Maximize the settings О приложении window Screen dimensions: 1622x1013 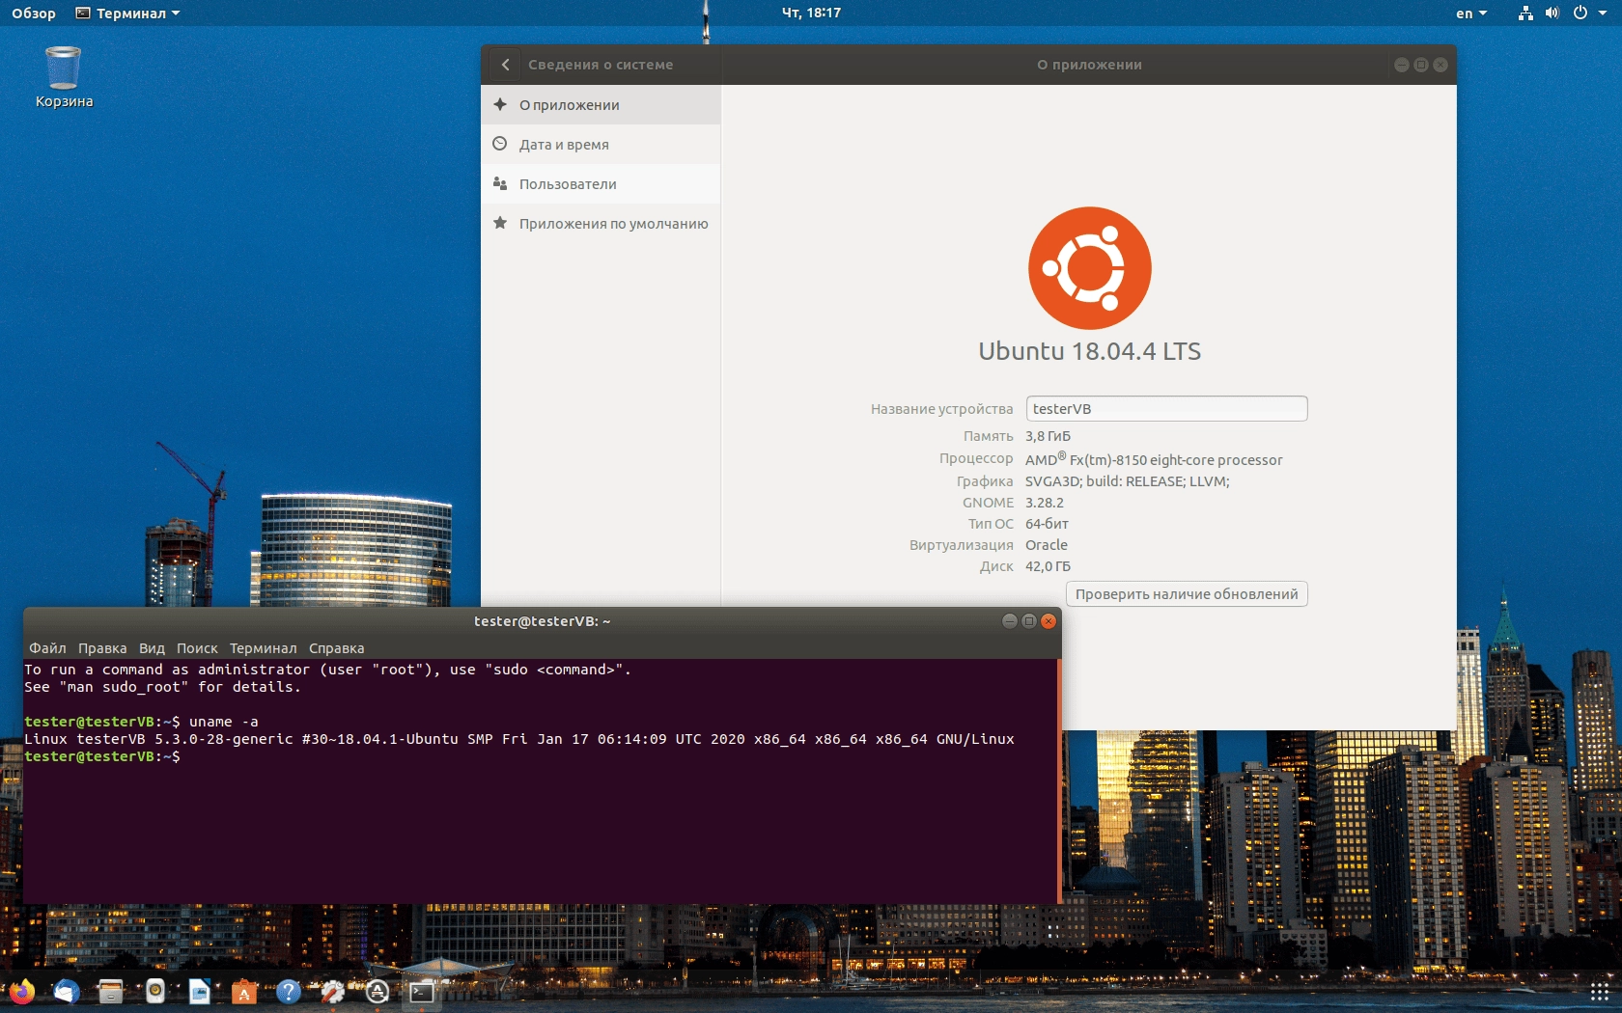coord(1421,65)
